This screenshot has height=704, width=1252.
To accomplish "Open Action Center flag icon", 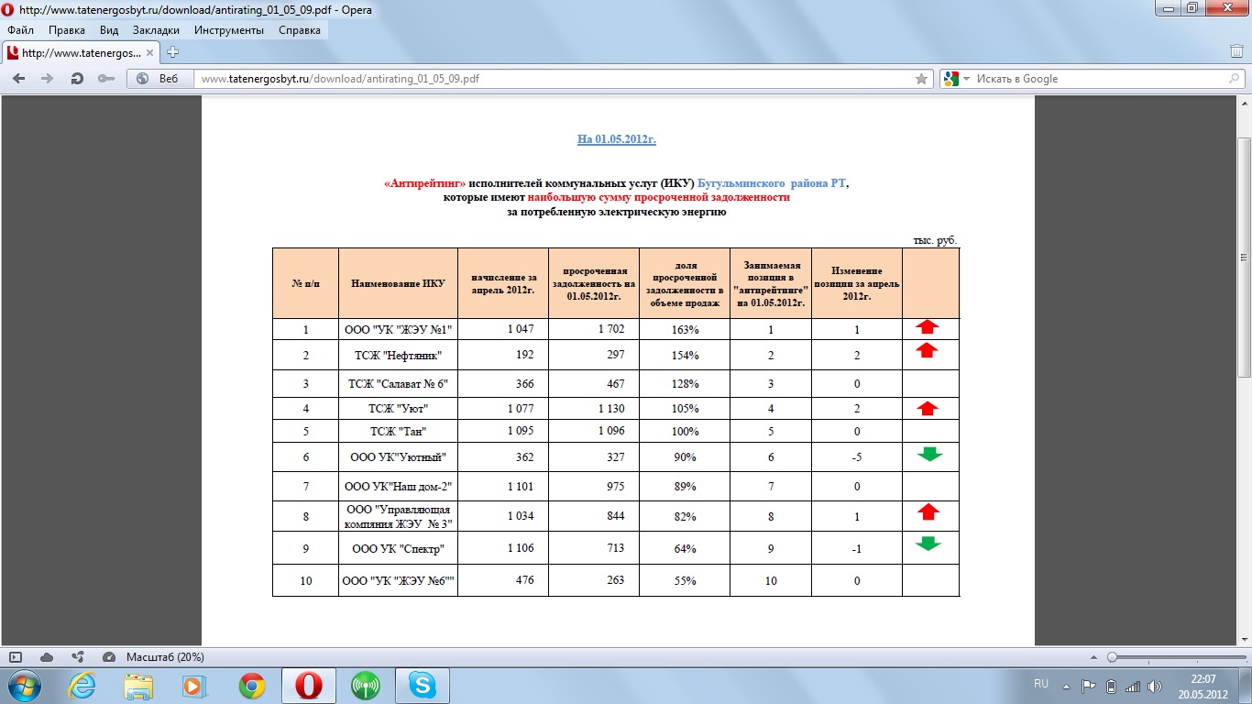I will click(1089, 686).
